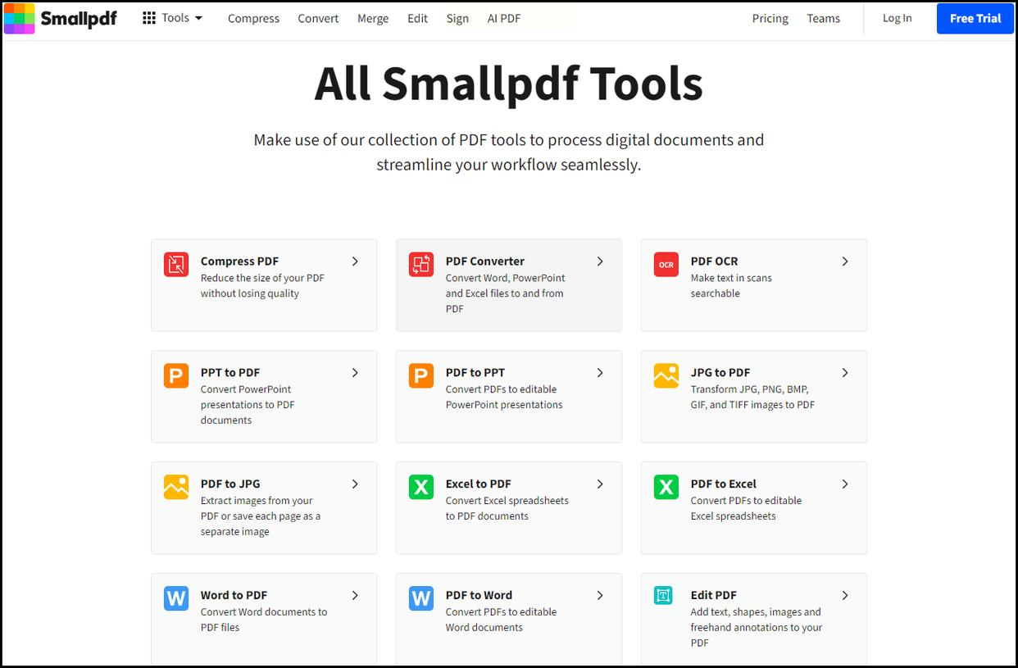Viewport: 1018px width, 668px height.
Task: Click the chevron next to PDF to Word
Action: click(600, 596)
